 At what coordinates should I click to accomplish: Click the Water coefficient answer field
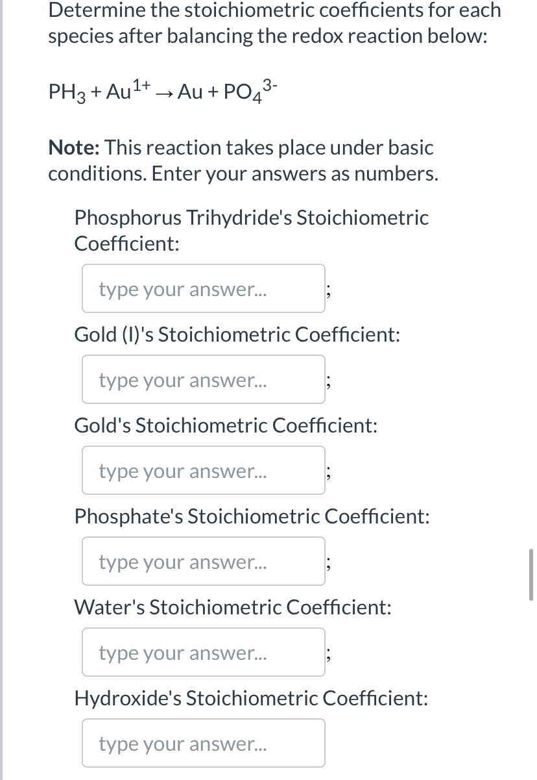pyautogui.click(x=203, y=652)
